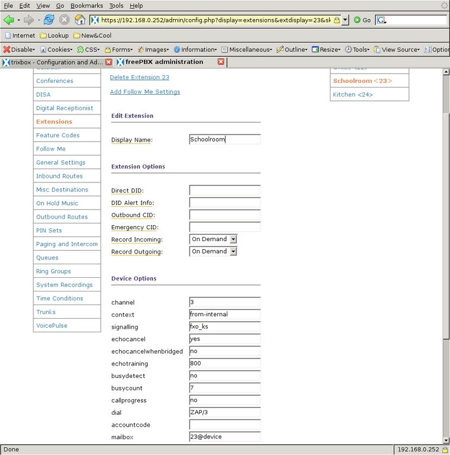This screenshot has width=450, height=455.
Task: Click the Home icon in navigation toolbar
Action: point(80,20)
